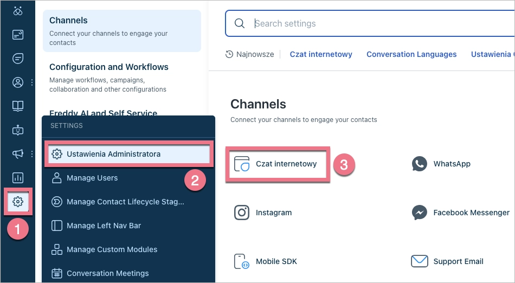Expand contacts submenu via three-dot handle
This screenshot has height=283, width=515.
32,82
